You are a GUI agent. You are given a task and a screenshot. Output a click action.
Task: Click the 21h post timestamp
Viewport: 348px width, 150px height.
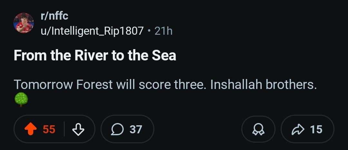pyautogui.click(x=163, y=31)
